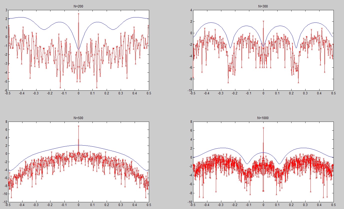Click y-axis tick label 3 in N=200 plot

pos(6,10)
